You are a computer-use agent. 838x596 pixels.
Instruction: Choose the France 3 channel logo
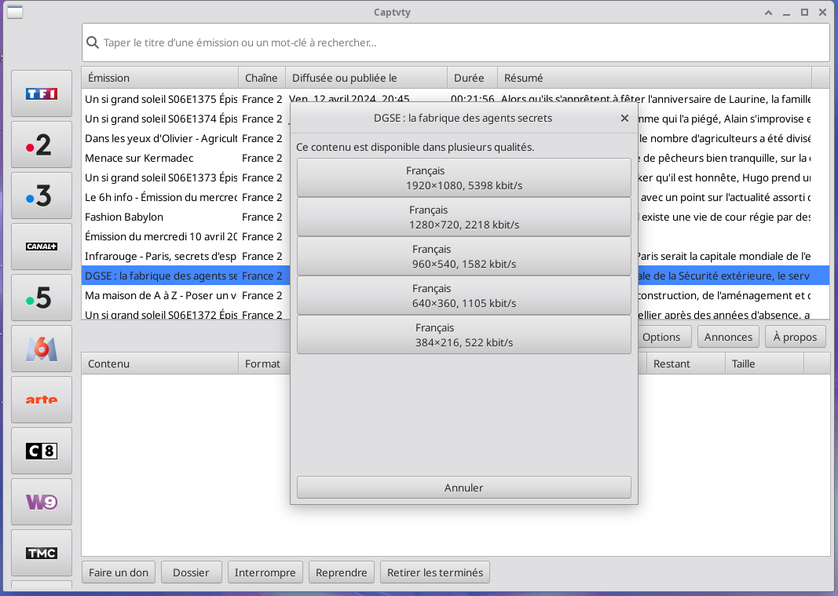click(42, 196)
